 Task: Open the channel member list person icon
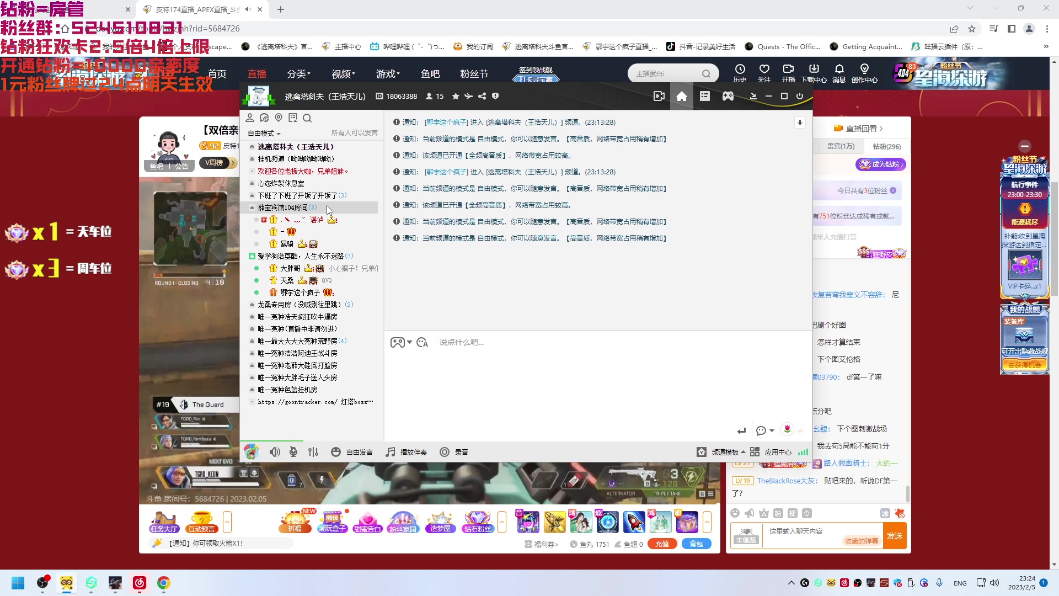click(x=250, y=118)
